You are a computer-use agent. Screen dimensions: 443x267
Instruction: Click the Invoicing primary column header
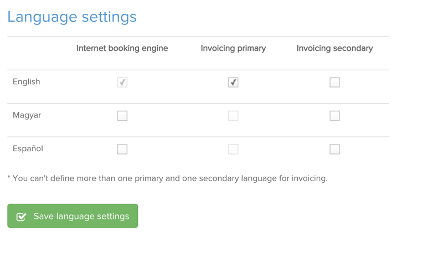pyautogui.click(x=233, y=48)
